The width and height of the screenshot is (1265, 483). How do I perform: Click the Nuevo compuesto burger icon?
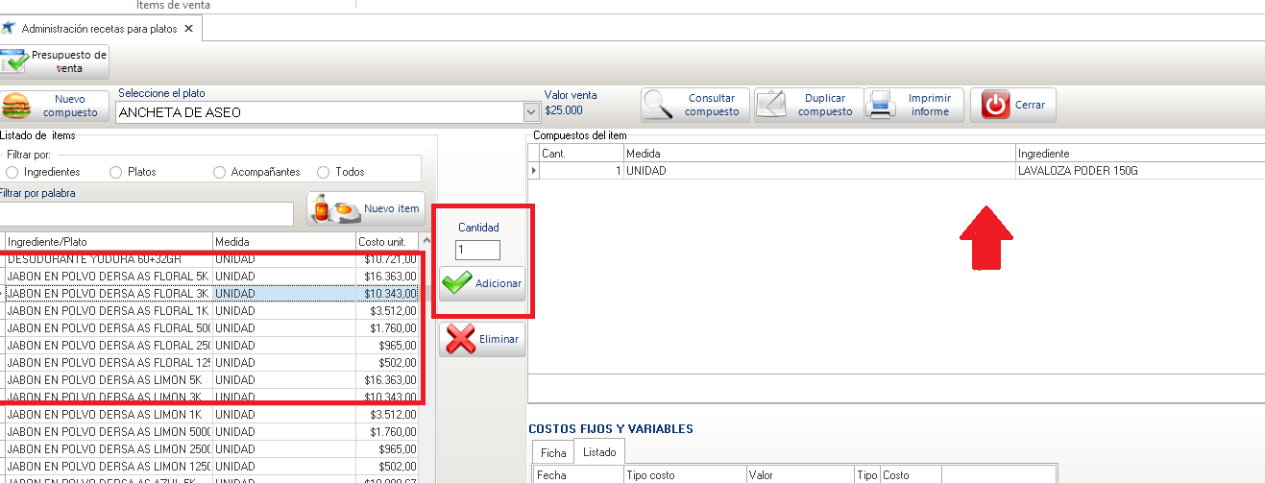17,106
